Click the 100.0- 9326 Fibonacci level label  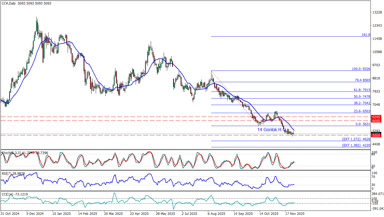click(361, 69)
